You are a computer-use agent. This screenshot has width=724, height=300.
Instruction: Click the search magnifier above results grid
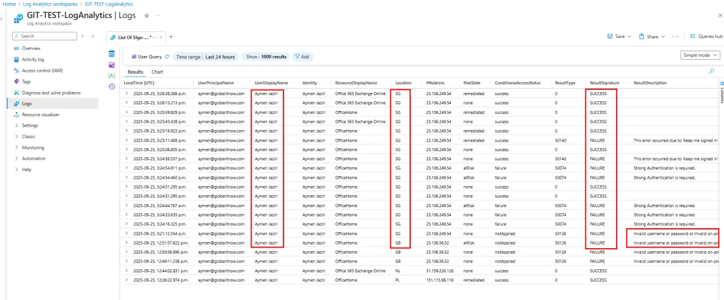[x=711, y=72]
